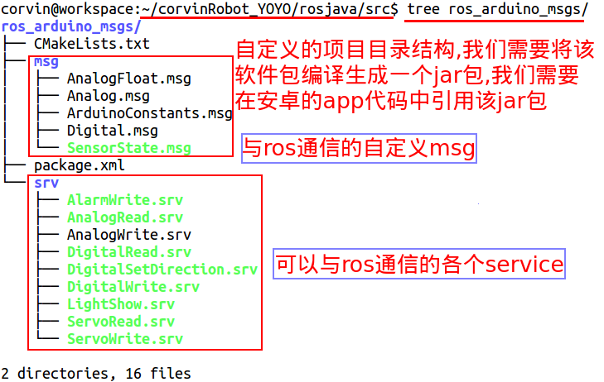Screen dimensions: 604x382
Task: Click the green SensorState.msg file
Action: pos(129,148)
